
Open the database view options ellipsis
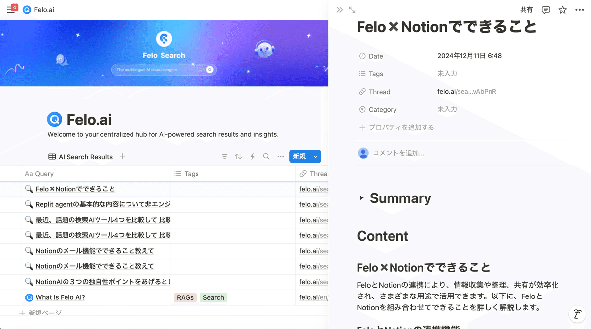281,157
